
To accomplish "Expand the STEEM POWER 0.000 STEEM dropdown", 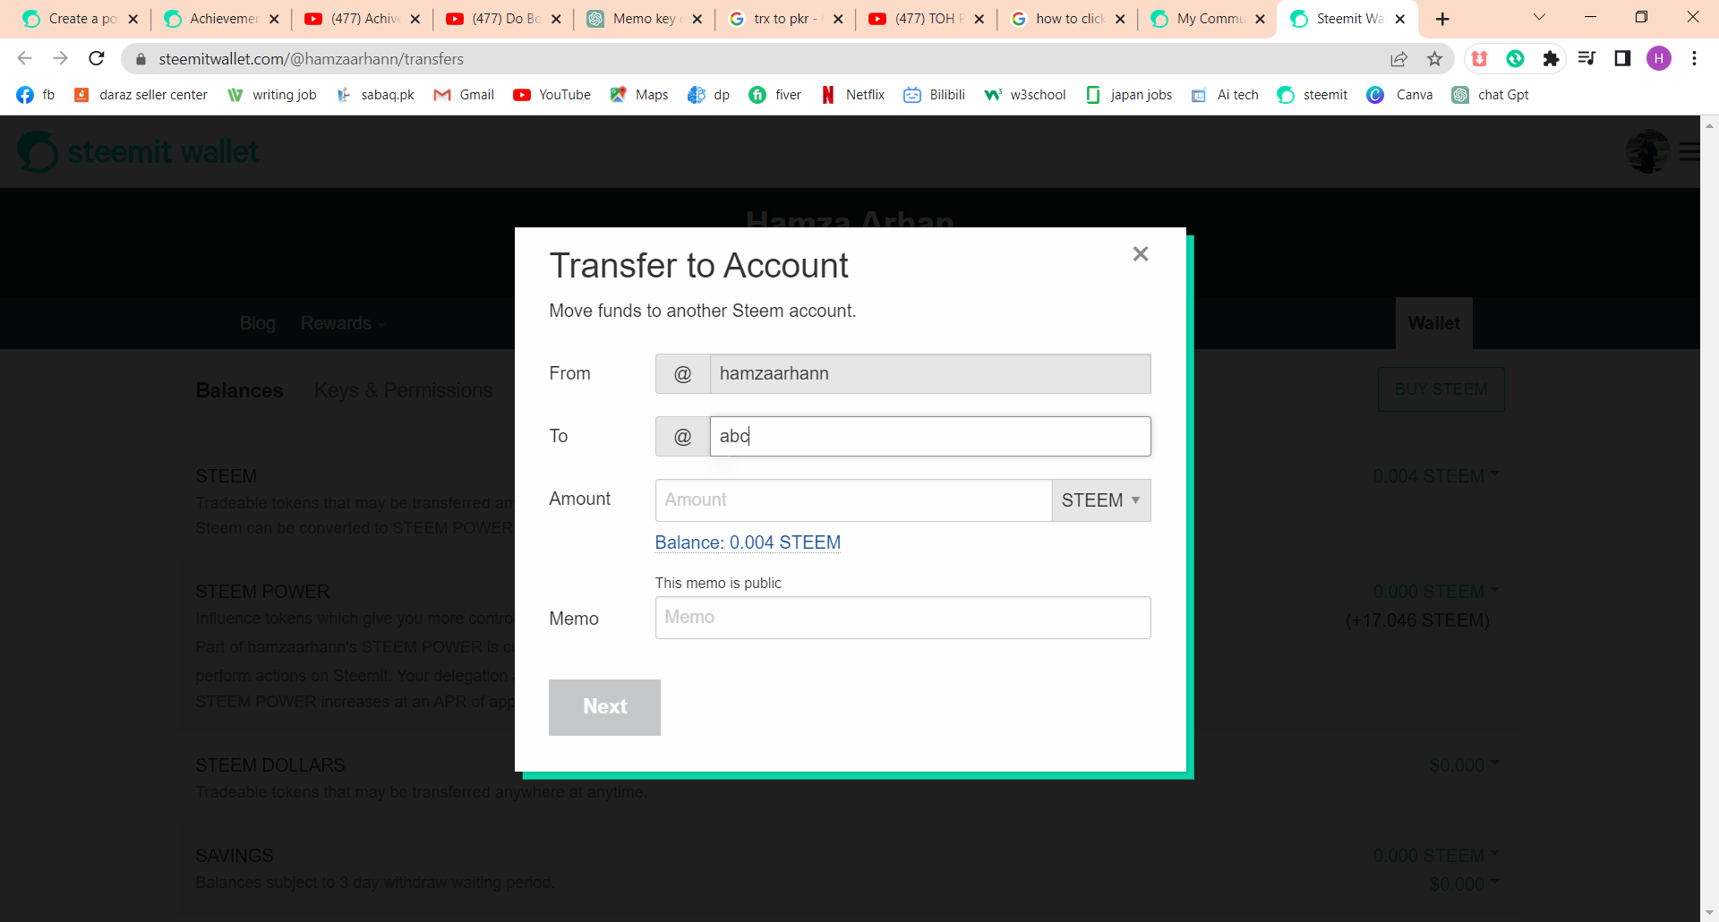I will pos(1435,592).
